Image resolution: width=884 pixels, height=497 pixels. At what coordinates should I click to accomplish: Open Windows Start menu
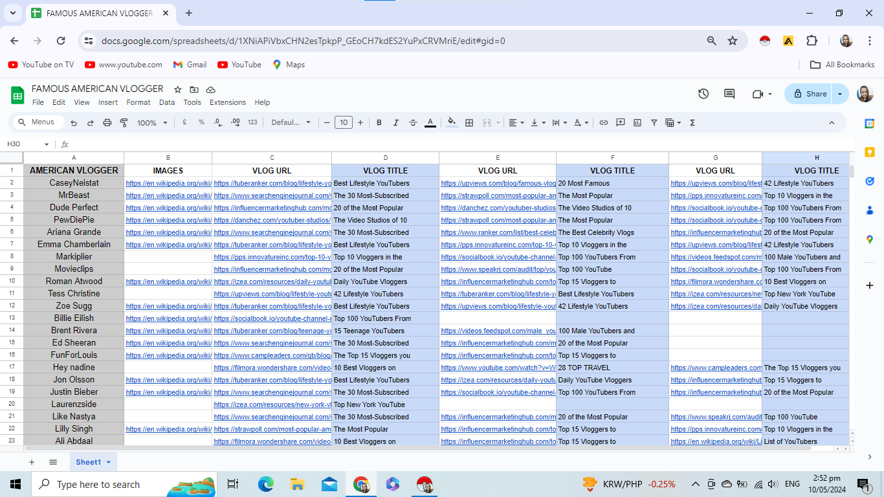pyautogui.click(x=16, y=484)
